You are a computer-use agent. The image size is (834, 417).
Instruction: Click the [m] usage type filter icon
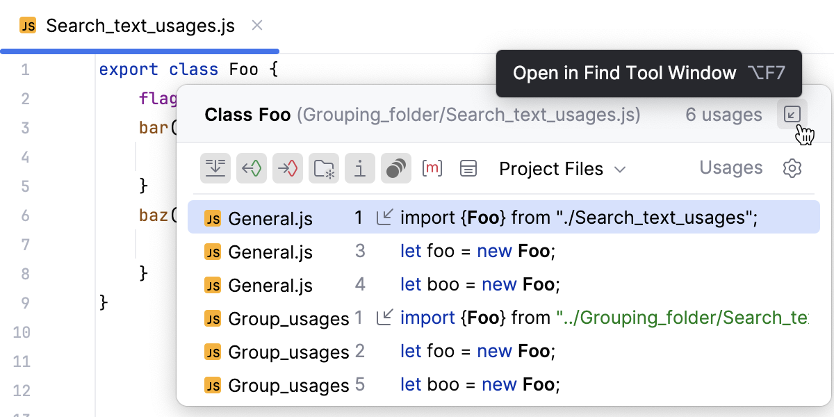coord(432,167)
